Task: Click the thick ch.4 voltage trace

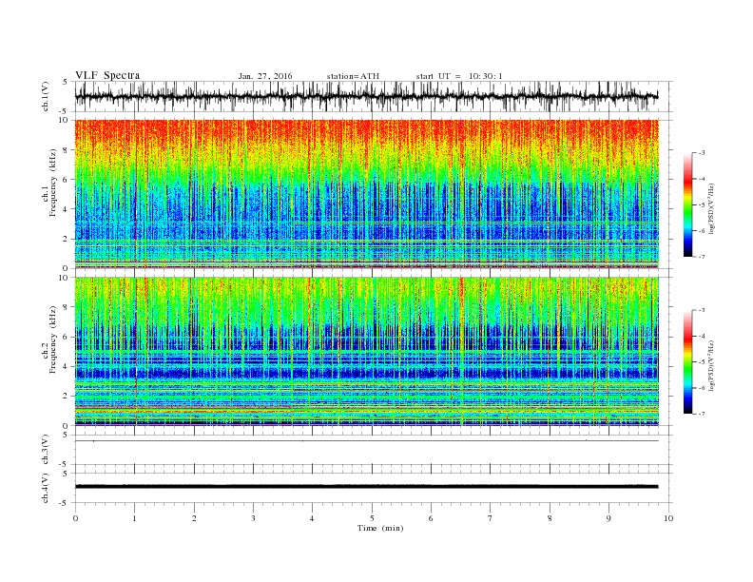Action: point(366,487)
